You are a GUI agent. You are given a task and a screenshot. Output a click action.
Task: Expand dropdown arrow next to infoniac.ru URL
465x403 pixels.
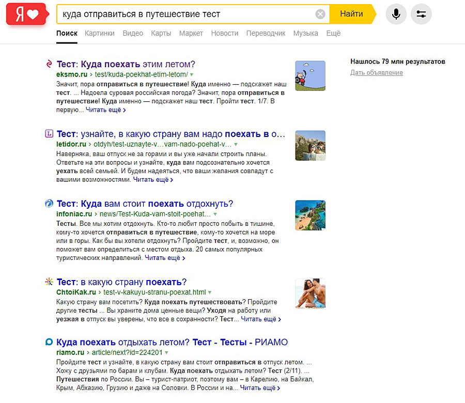pos(215,214)
